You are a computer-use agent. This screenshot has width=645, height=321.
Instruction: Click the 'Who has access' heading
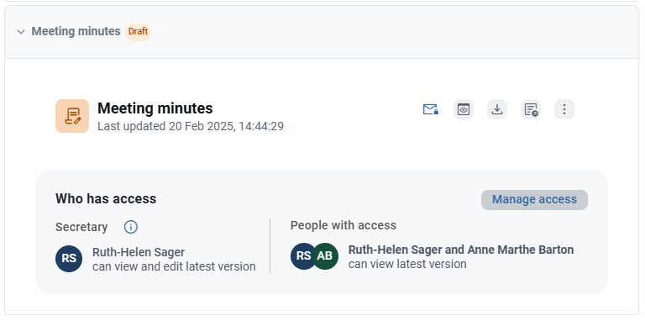[106, 199]
